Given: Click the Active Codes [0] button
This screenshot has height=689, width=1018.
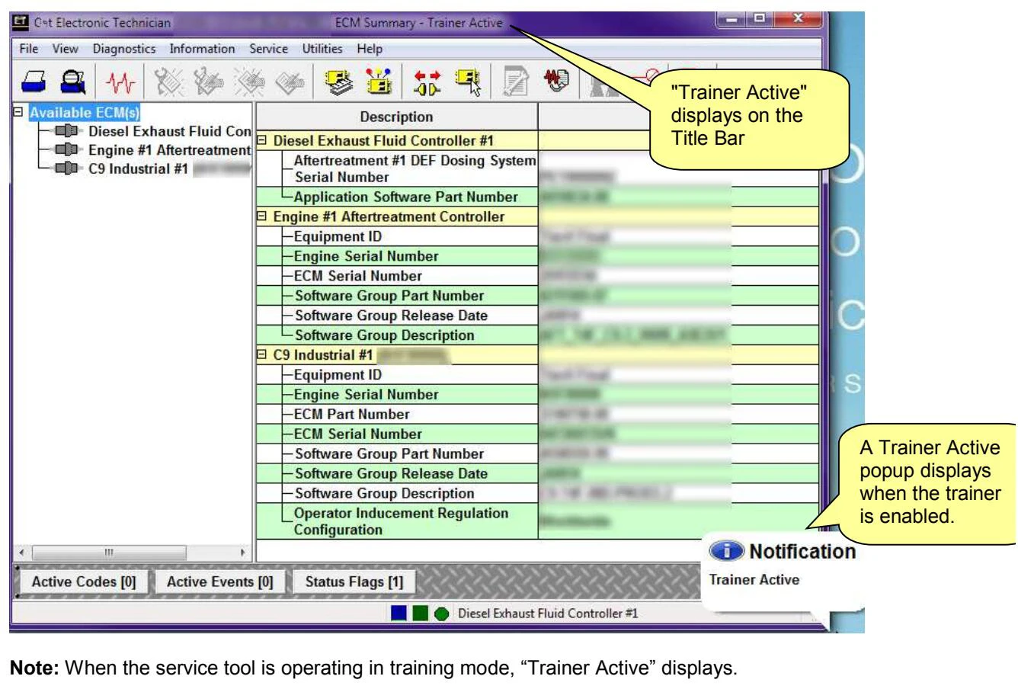Looking at the screenshot, I should pos(84,582).
